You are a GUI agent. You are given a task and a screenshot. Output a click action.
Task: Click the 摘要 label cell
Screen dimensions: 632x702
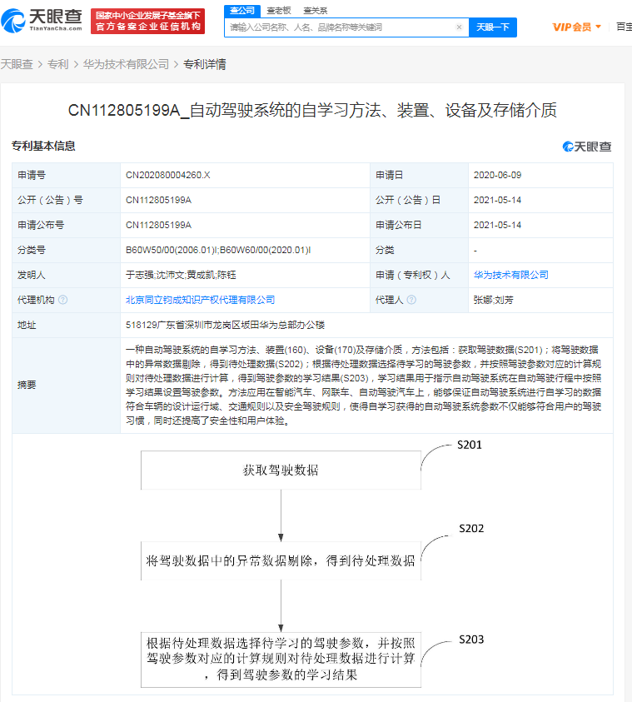point(67,385)
